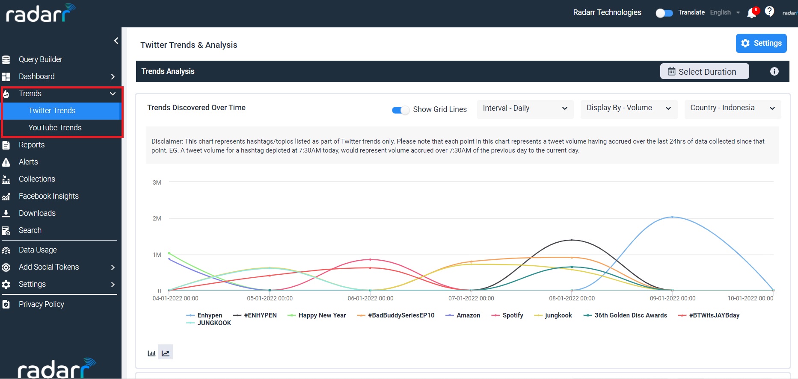Viewport: 798px width, 379px height.
Task: Toggle #ENHYPEN series in legend
Action: (255, 315)
